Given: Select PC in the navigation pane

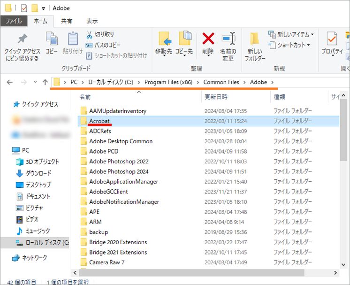Looking at the screenshot, I should (21, 150).
